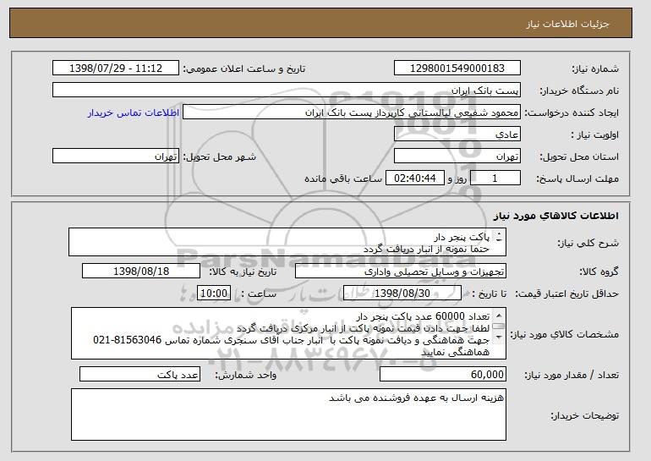Click the specification scrollbar down arrow
The width and height of the screenshot is (651, 461).
click(499, 337)
